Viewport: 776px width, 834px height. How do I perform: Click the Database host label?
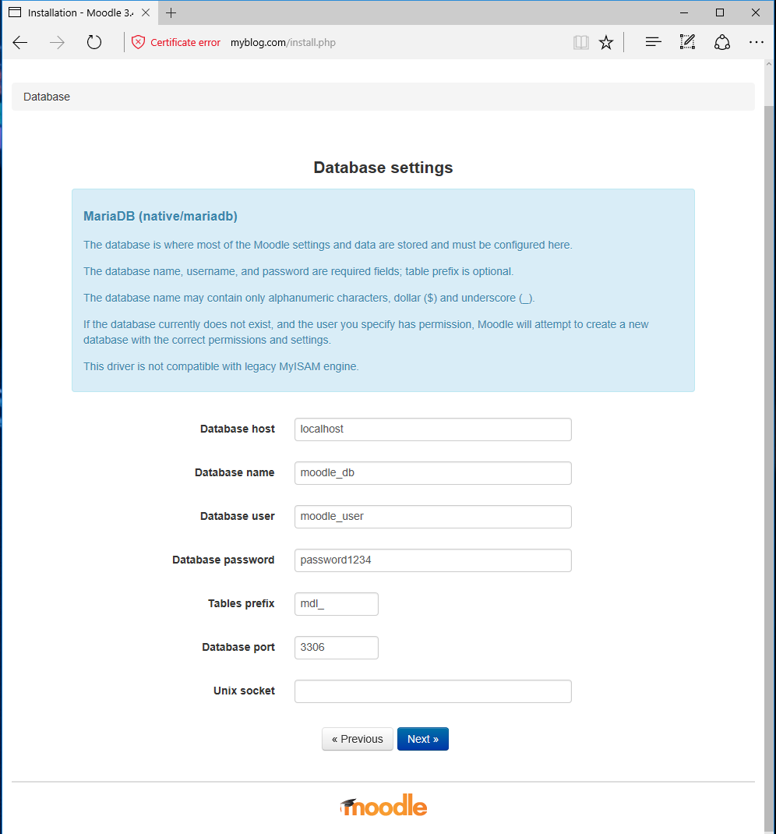pos(238,429)
